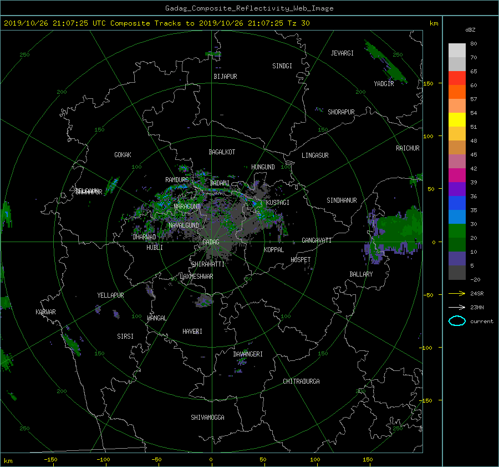
Task: Click the dBZ legend heading
Action: [x=470, y=29]
